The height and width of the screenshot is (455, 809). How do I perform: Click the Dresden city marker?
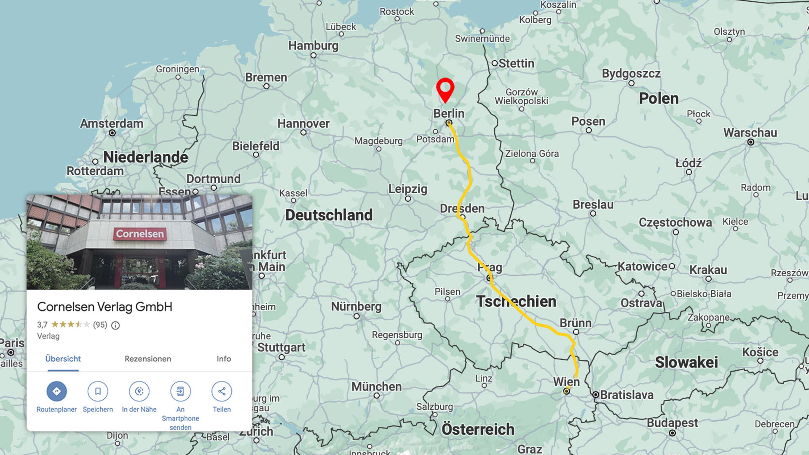point(463,217)
